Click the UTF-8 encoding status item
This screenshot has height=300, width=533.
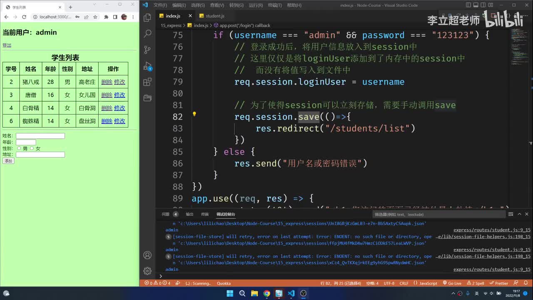(389, 283)
